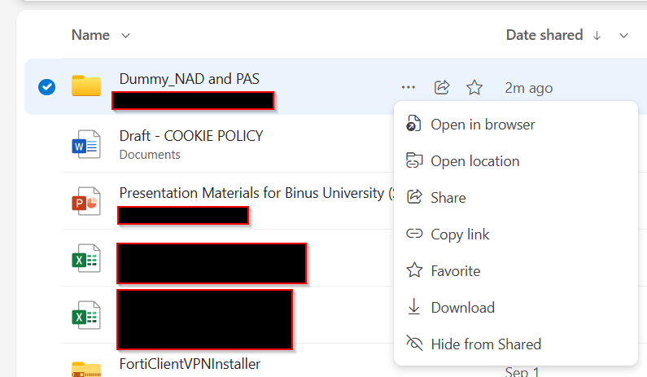Click the FortiClientVPNInstaller zip folder icon
This screenshot has width=647, height=377.
[85, 369]
